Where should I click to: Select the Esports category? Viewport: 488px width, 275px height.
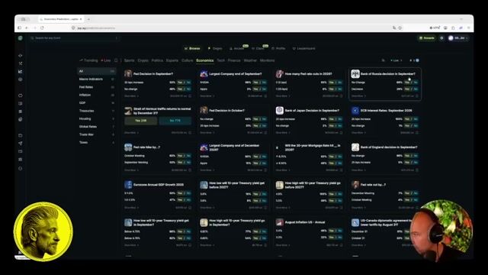click(172, 60)
